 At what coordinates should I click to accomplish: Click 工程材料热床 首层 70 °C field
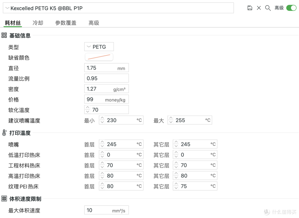click(x=121, y=165)
